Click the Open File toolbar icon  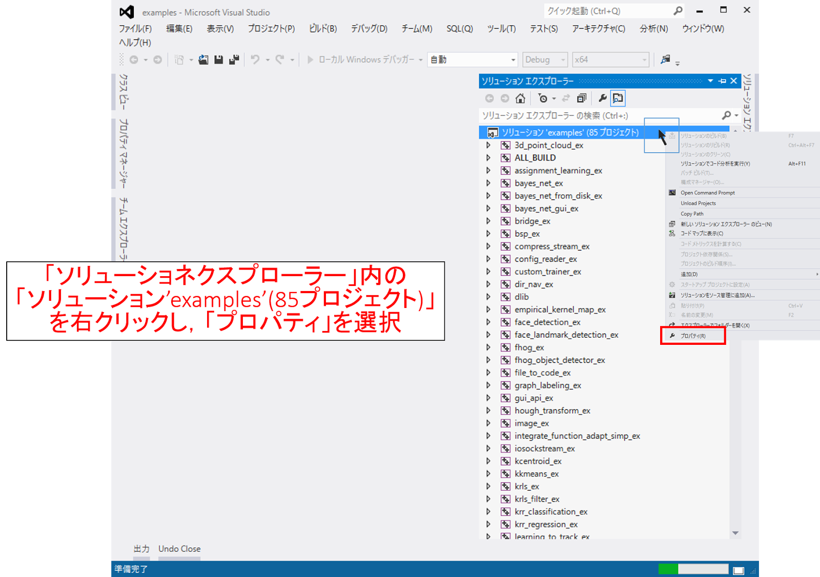click(x=203, y=60)
